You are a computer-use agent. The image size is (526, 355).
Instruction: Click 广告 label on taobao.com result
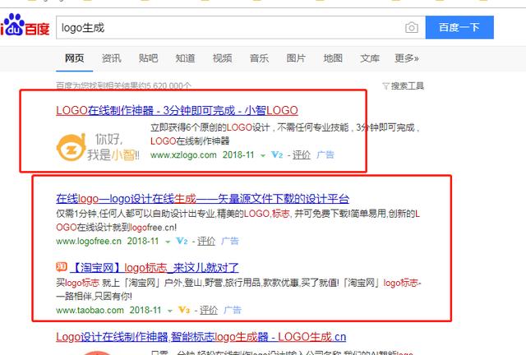point(233,310)
